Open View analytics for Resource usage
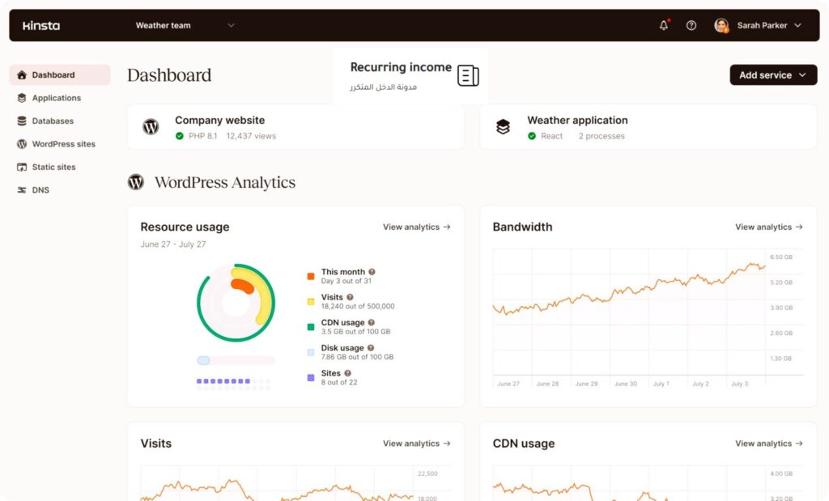829x501 pixels. [x=417, y=227]
